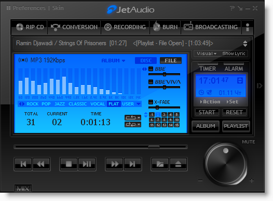The height and width of the screenshot is (201, 273).
Task: Click the RESET timer button
Action: tap(234, 112)
